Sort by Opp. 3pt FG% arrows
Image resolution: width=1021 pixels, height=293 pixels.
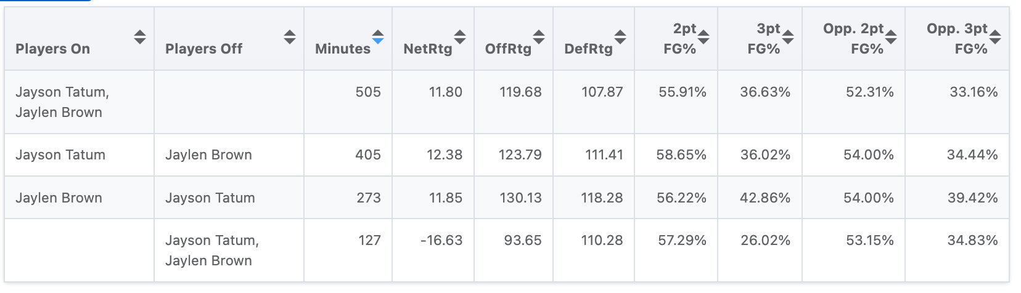[994, 37]
